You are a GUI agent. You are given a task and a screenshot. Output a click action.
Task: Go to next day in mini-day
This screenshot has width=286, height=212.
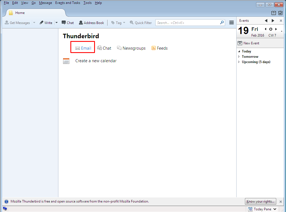(x=276, y=29)
